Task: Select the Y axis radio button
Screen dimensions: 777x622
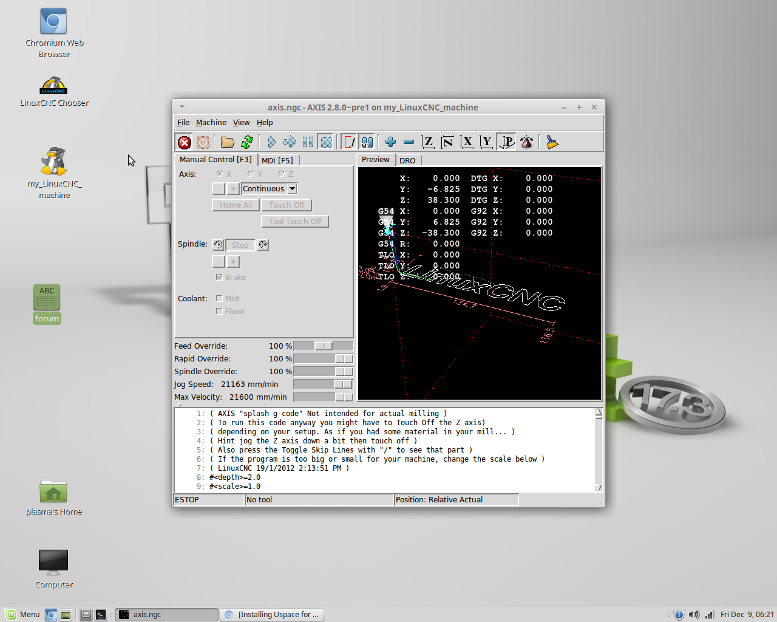Action: coord(249,174)
